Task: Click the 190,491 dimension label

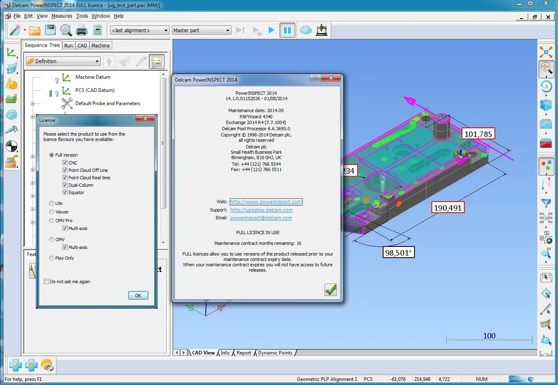Action: [x=448, y=208]
